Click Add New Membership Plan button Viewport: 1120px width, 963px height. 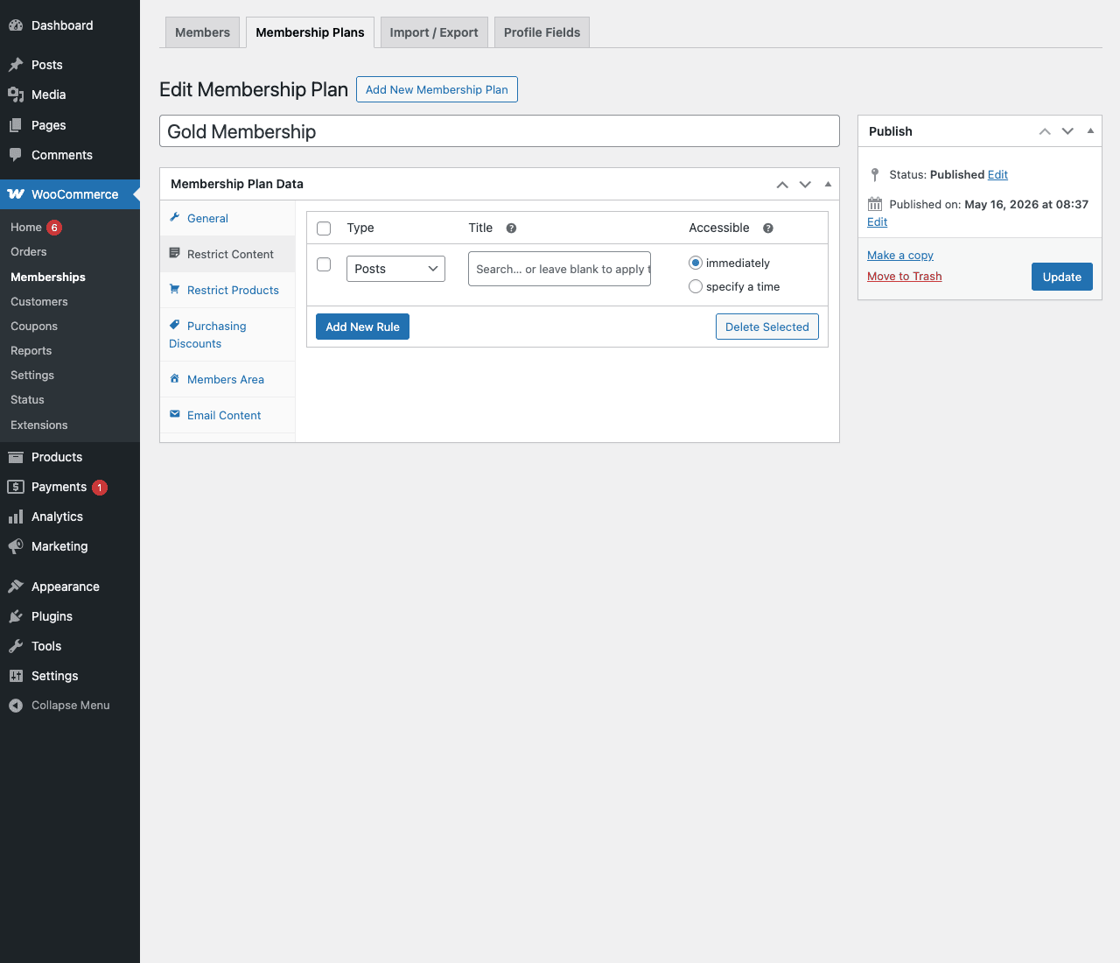coord(437,89)
